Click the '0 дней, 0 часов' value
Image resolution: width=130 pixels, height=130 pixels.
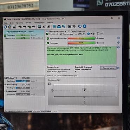(x=84, y=67)
